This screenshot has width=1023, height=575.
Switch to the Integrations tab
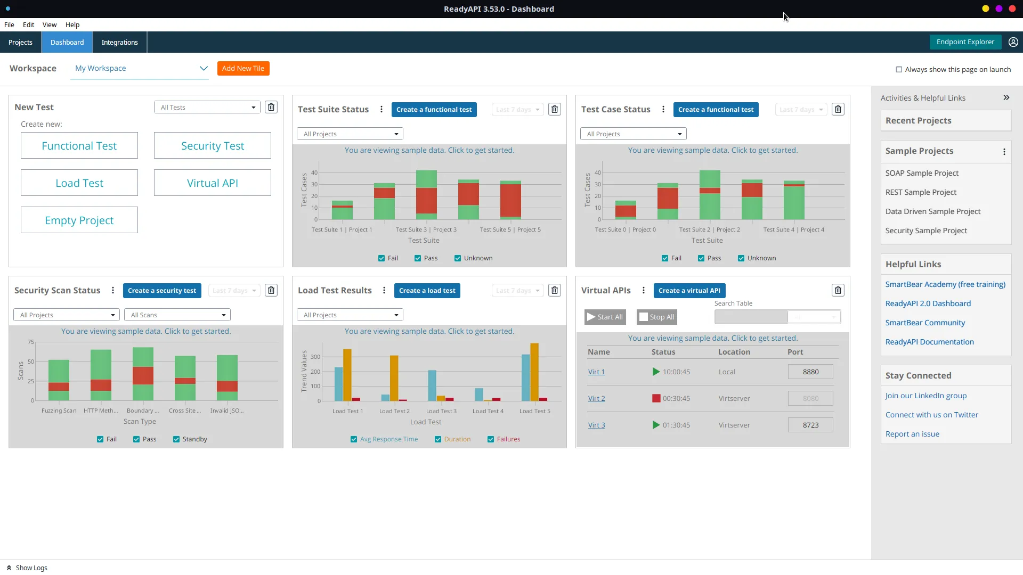119,42
